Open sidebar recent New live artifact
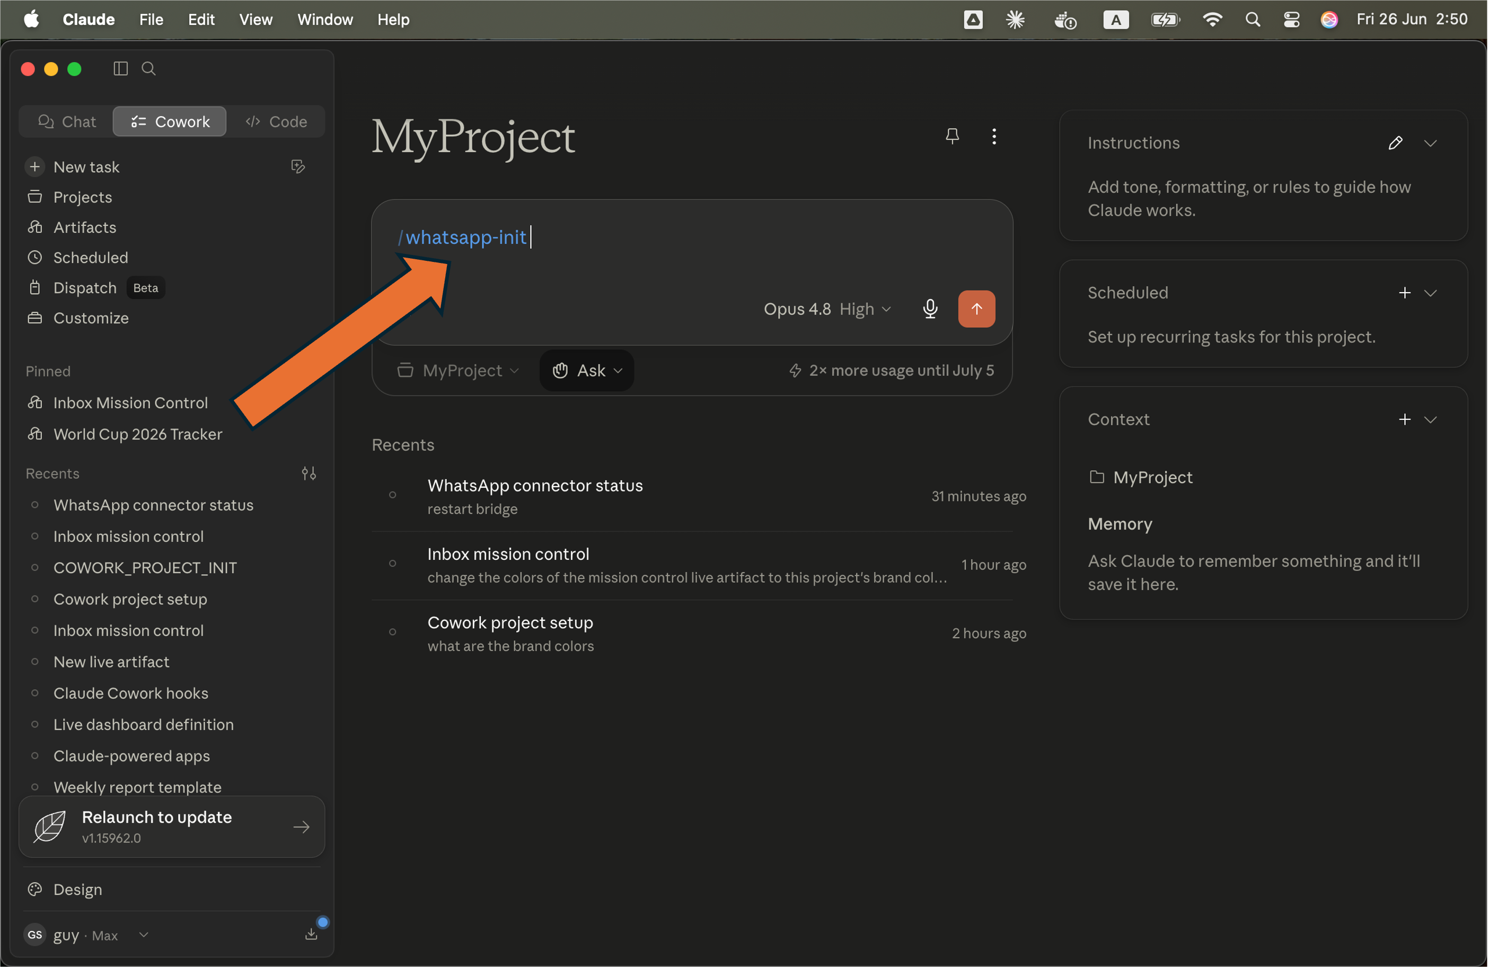Screen dimensions: 1489x967 (111, 662)
